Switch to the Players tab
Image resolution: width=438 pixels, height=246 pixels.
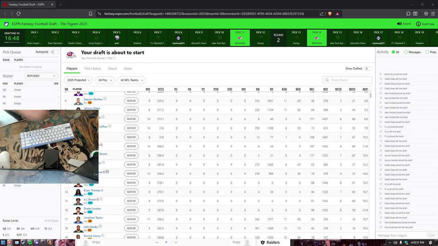click(x=72, y=69)
